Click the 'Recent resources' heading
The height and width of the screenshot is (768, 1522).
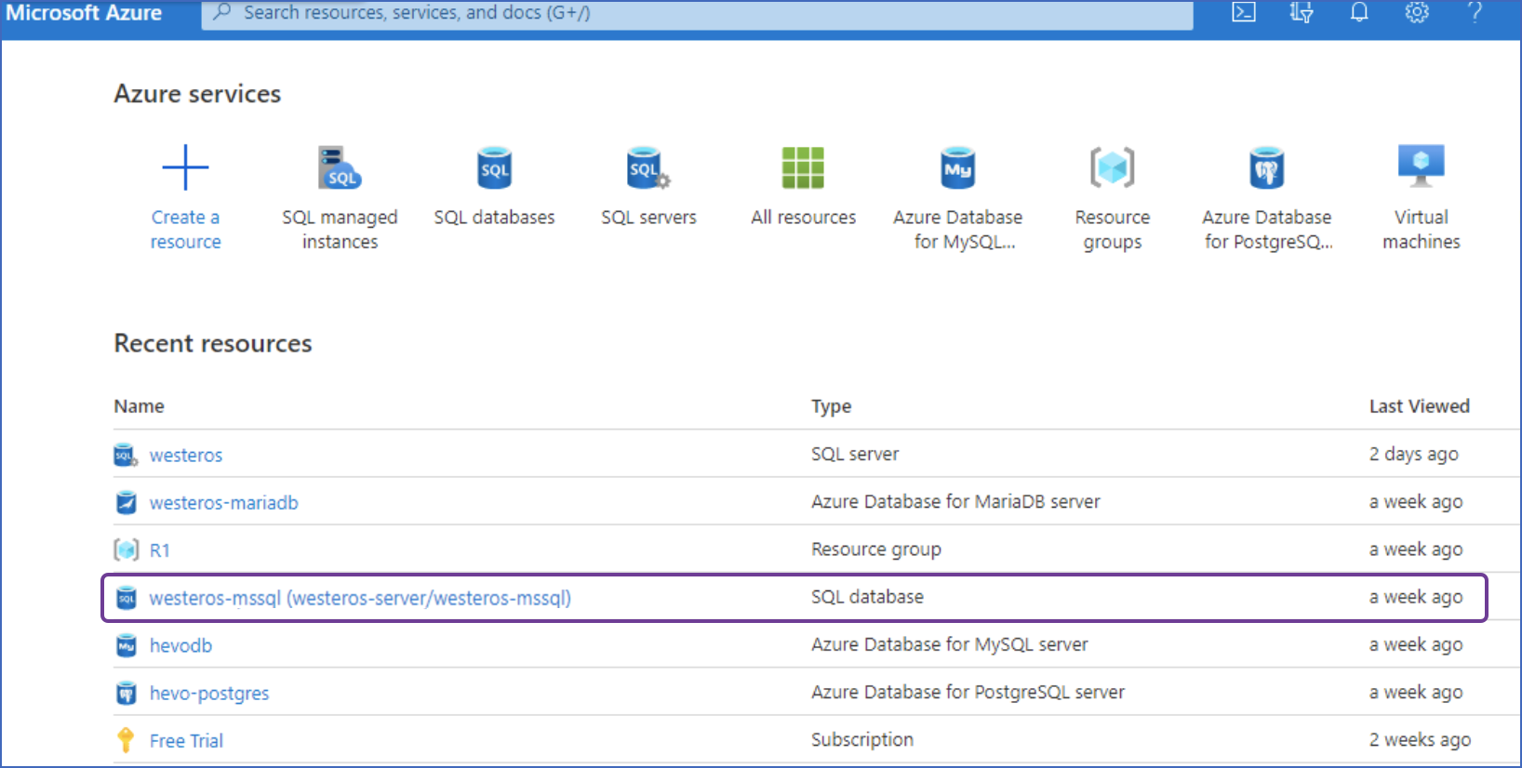[213, 344]
